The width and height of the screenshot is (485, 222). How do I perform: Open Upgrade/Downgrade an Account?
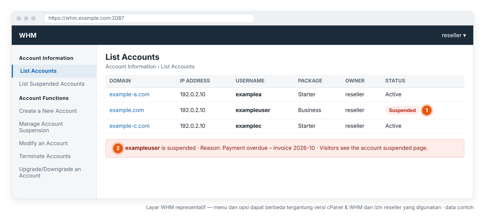point(50,172)
